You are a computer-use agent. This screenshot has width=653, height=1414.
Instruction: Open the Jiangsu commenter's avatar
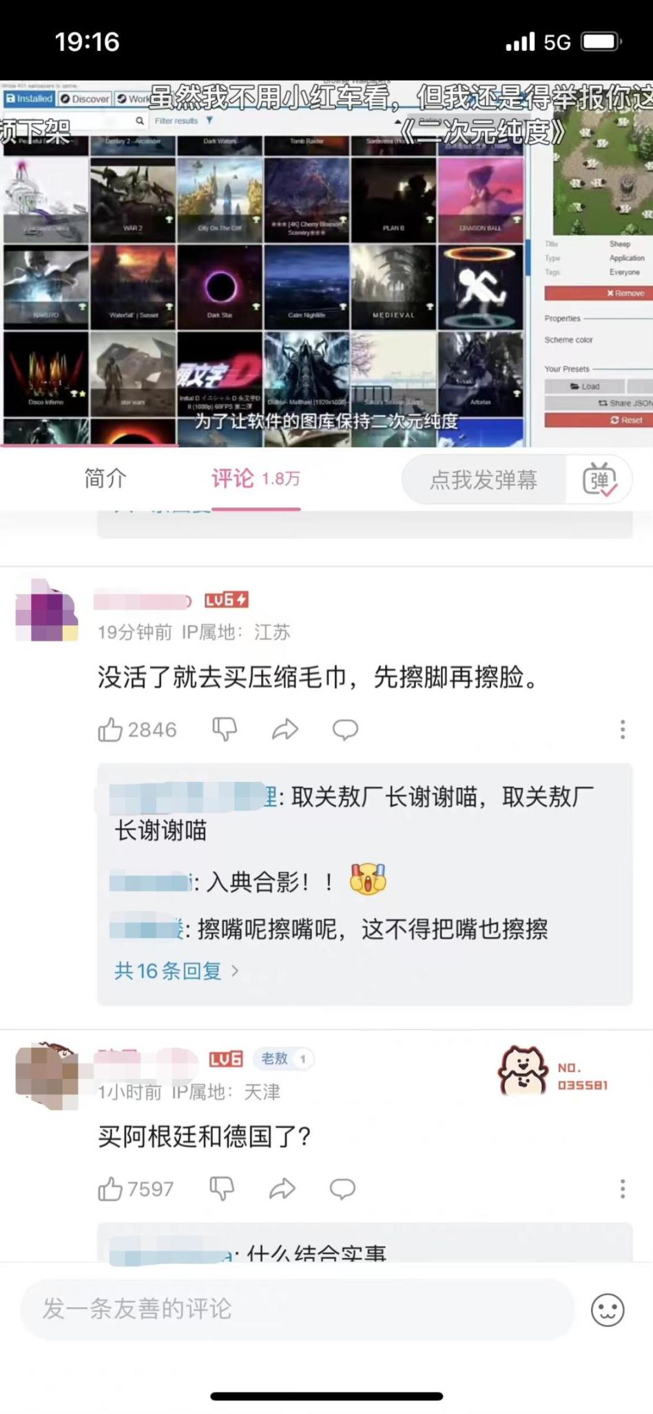point(47,611)
